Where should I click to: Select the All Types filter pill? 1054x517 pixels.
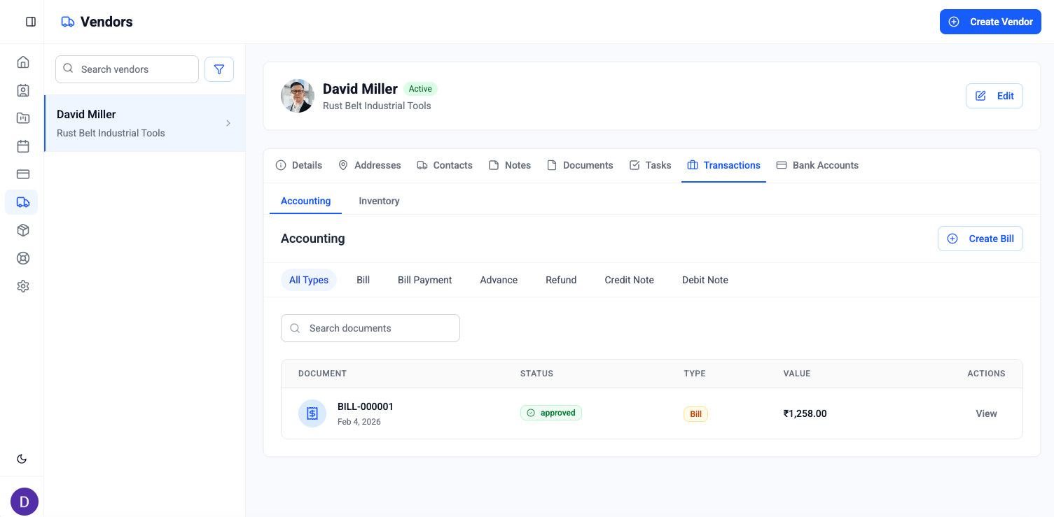point(309,280)
